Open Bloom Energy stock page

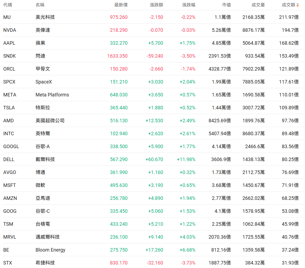pyautogui.click(x=50, y=250)
